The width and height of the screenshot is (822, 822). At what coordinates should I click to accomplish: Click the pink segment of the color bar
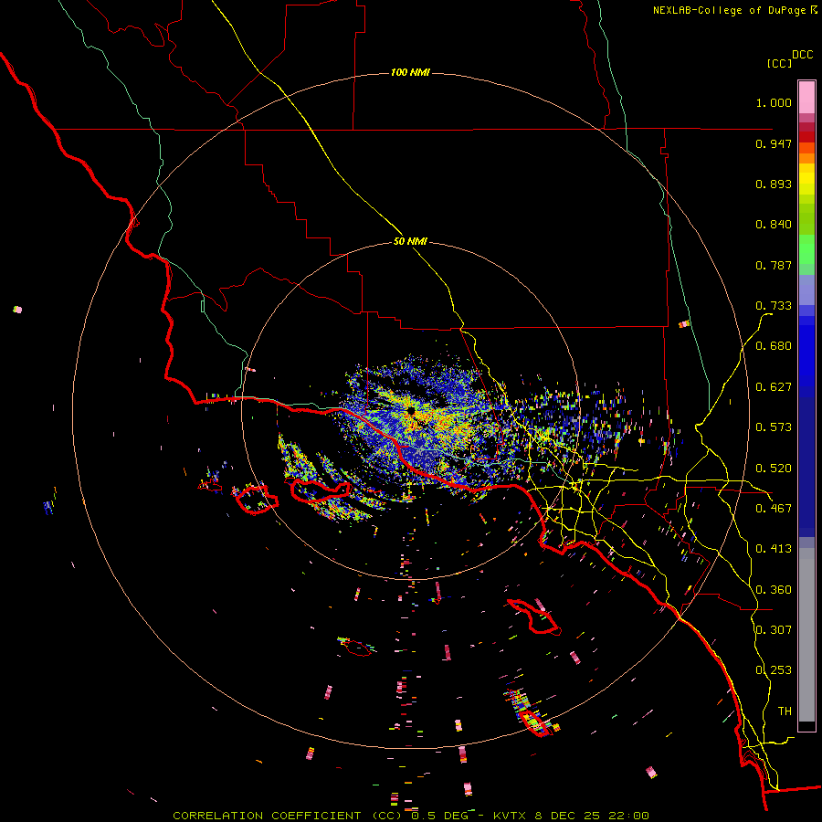point(806,97)
